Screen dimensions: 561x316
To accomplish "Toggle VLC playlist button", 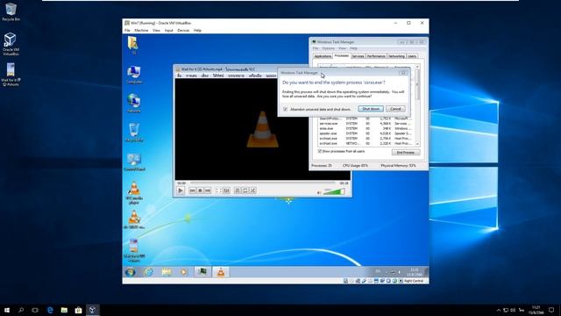I will point(238,190).
